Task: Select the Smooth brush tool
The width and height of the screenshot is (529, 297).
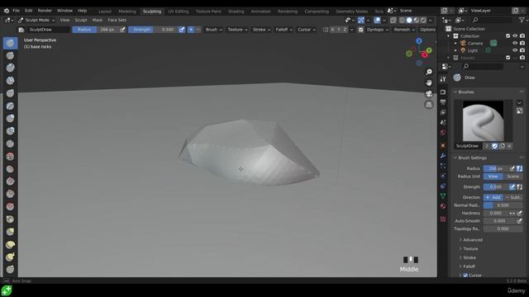Action: pyautogui.click(x=10, y=156)
